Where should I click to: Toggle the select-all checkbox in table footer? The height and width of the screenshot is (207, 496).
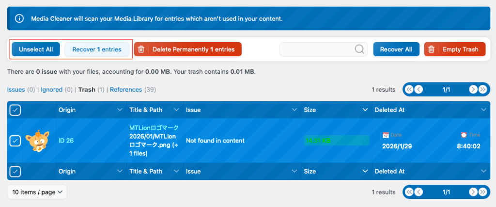tap(15, 171)
